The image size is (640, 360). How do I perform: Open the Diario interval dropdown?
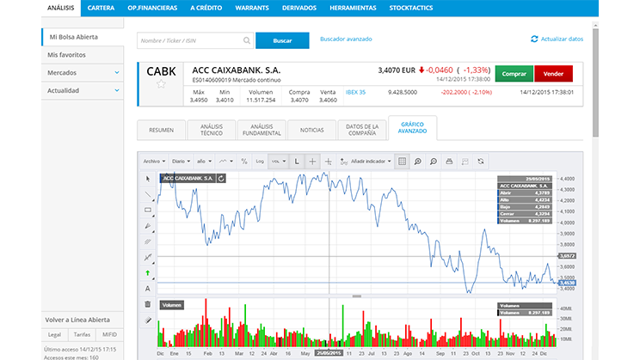tap(181, 162)
